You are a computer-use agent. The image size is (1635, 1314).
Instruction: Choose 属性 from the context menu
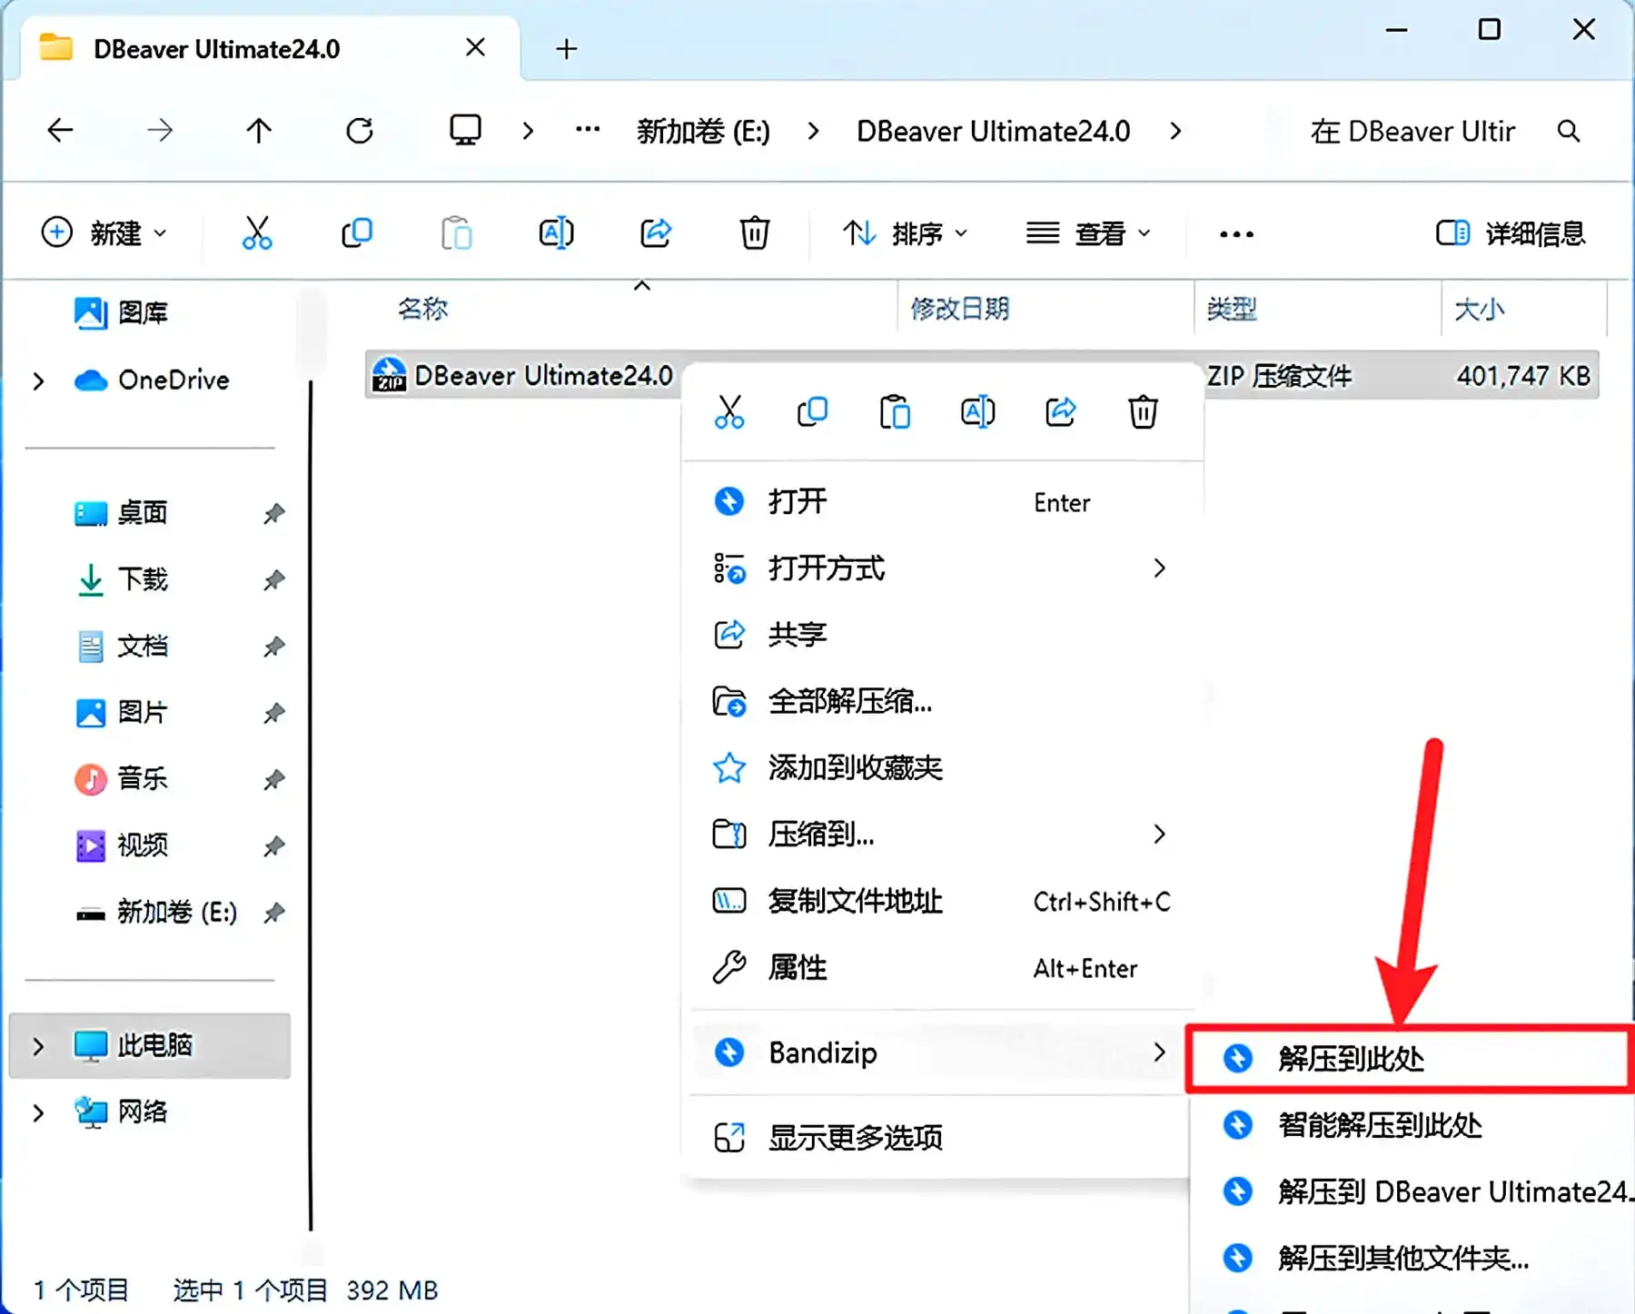coord(943,968)
